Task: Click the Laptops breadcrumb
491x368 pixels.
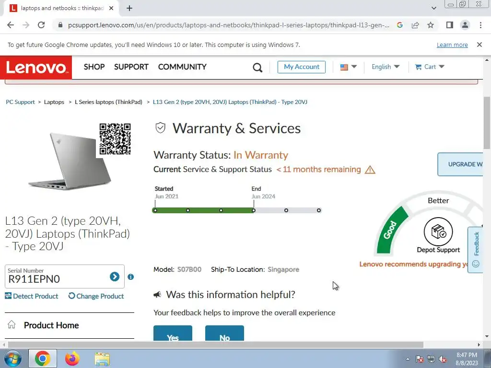Action: (x=54, y=102)
